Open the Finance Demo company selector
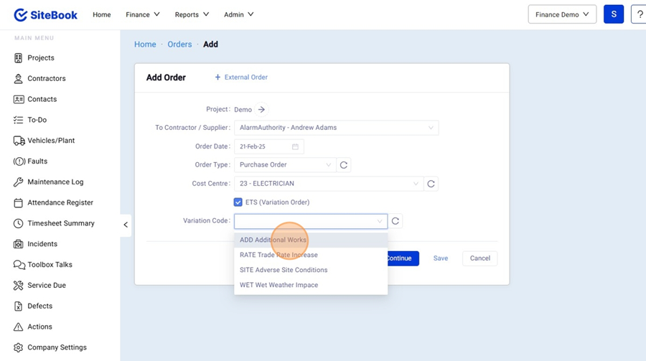The image size is (646, 361). point(562,14)
